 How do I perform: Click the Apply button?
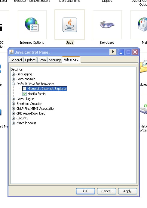coord(127,191)
